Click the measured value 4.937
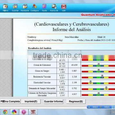Image resolution: width=115 pixels, height=115 pixels. (x=74, y=94)
